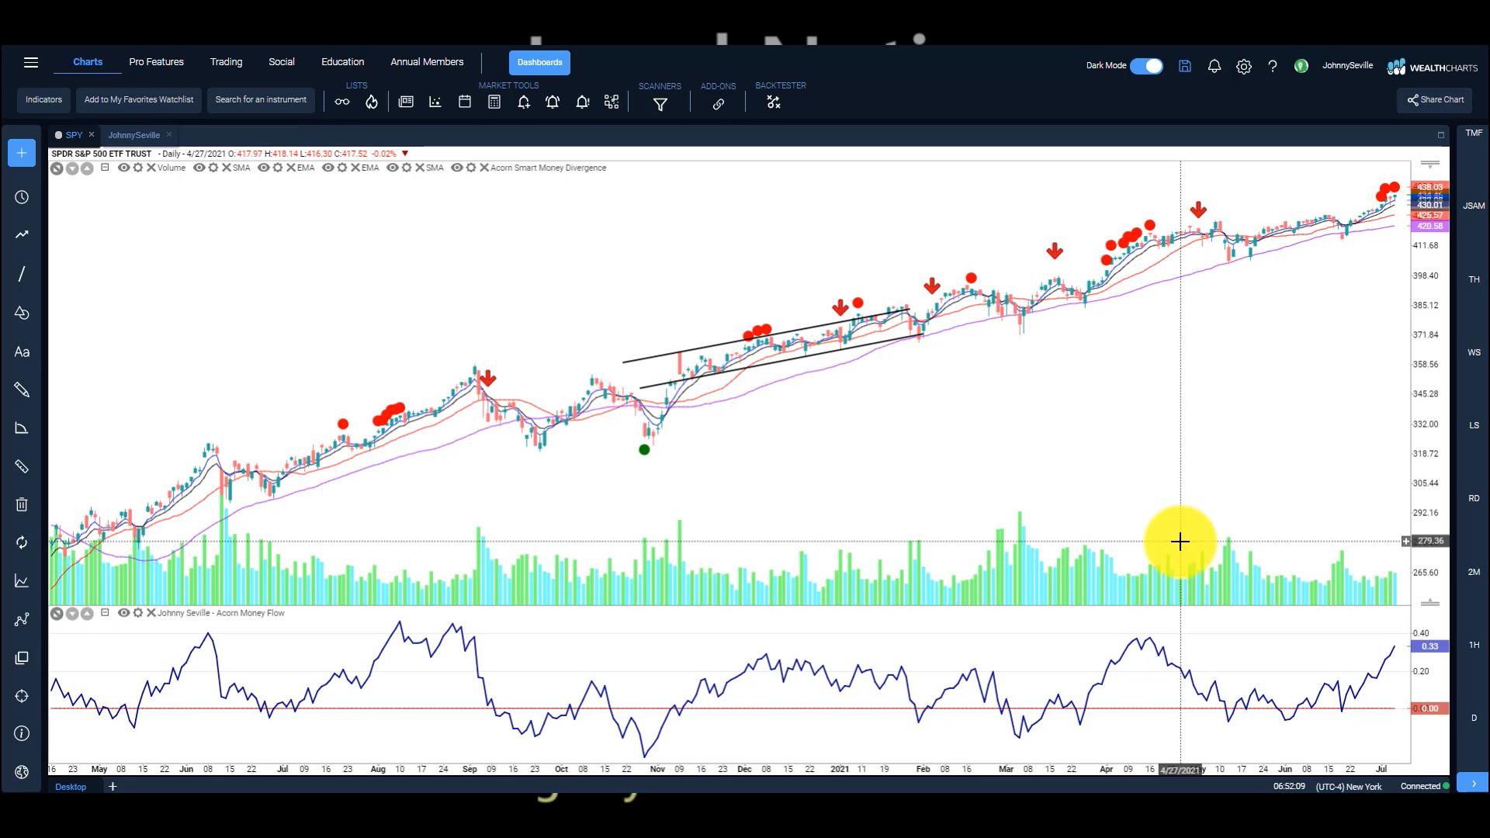The height and width of the screenshot is (838, 1490).
Task: Open the Backtester strategy icon
Action: (774, 102)
